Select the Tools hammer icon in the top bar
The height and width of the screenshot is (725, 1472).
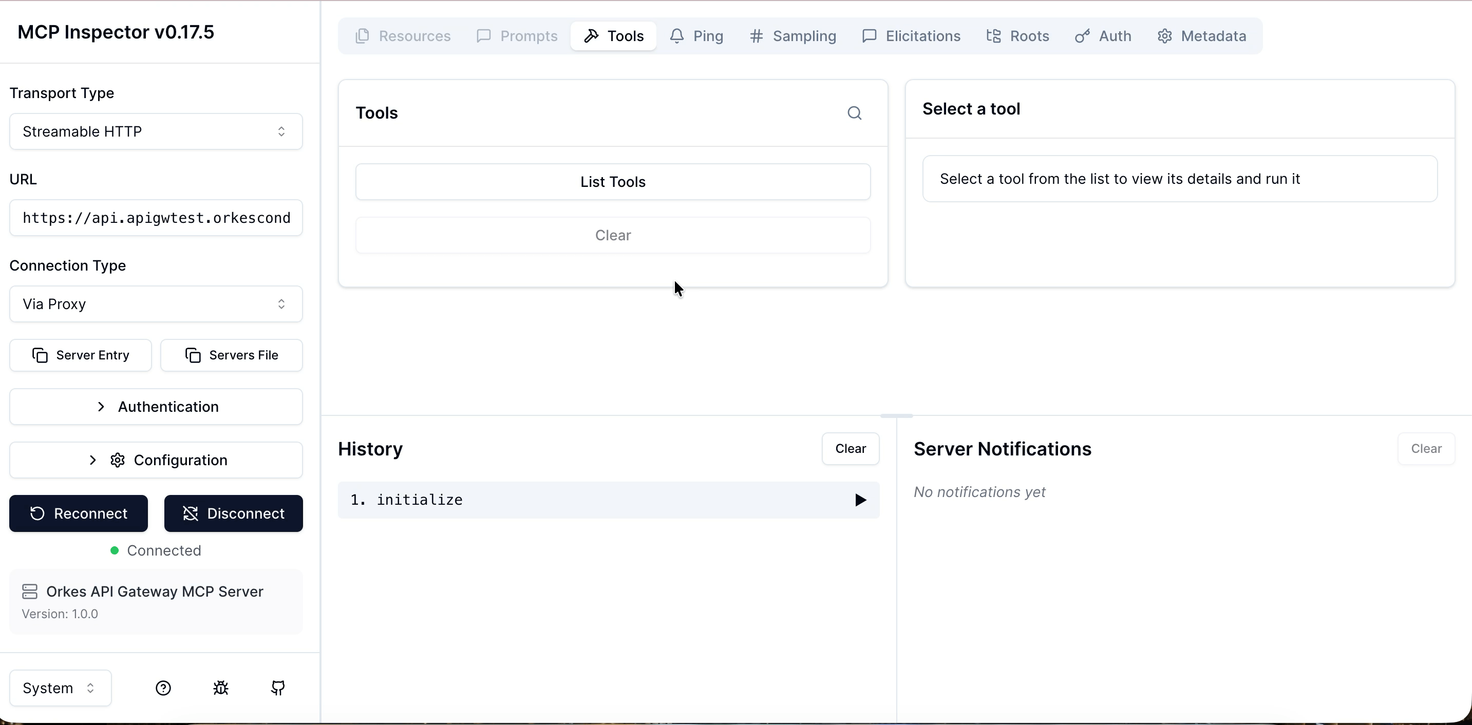pos(592,35)
